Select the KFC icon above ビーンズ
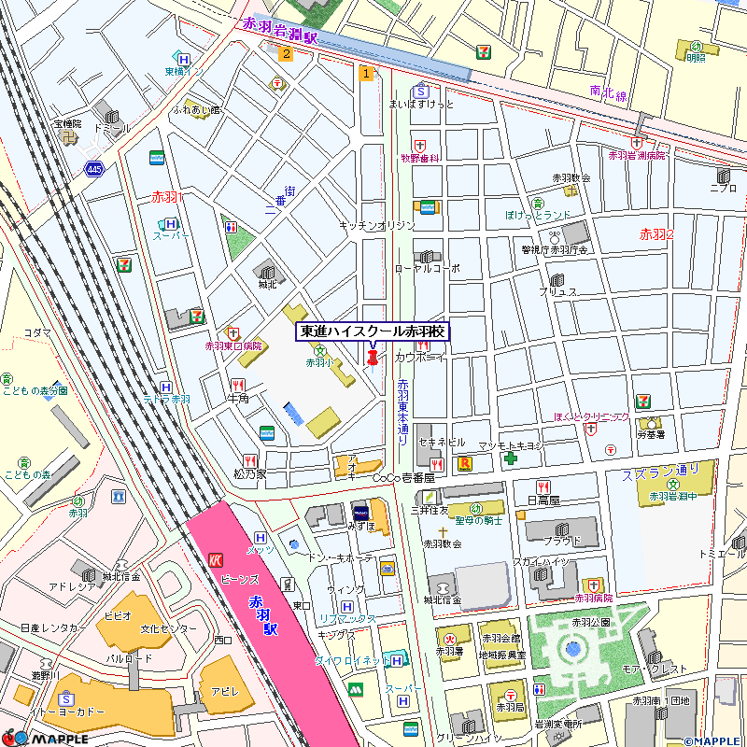This screenshot has width=747, height=747. tap(216, 560)
